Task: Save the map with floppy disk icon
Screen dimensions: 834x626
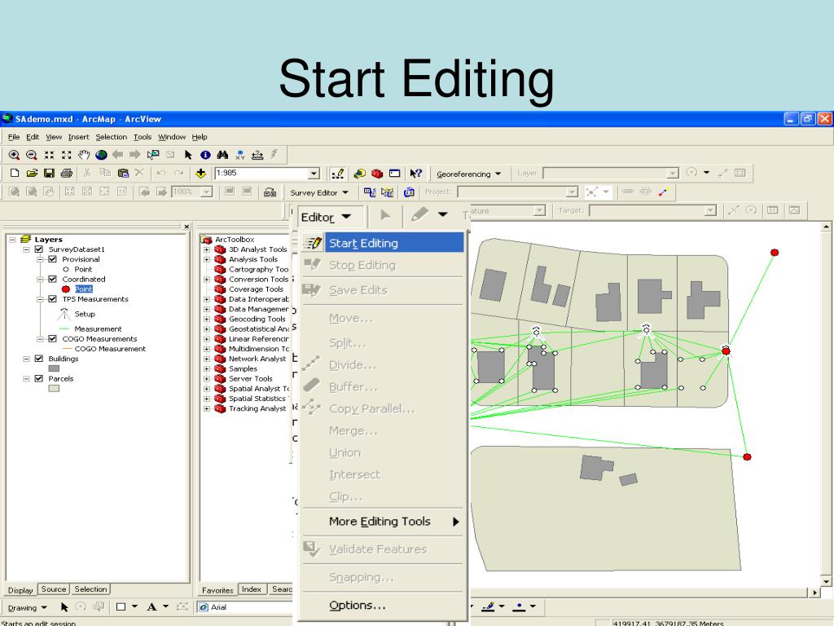Action: (x=49, y=173)
